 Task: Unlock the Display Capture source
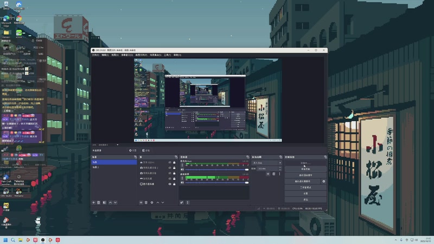(x=174, y=184)
